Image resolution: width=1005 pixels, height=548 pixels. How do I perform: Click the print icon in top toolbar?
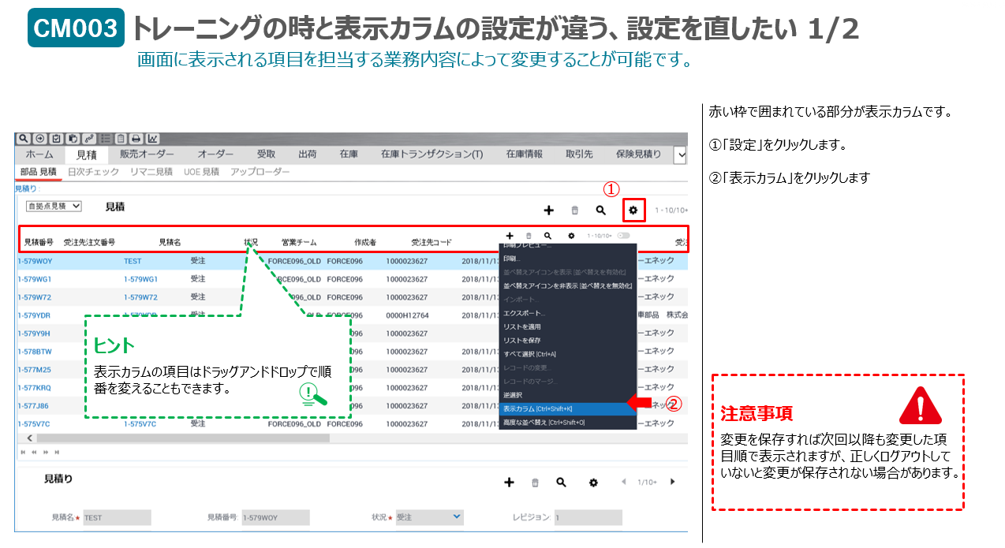coord(136,138)
